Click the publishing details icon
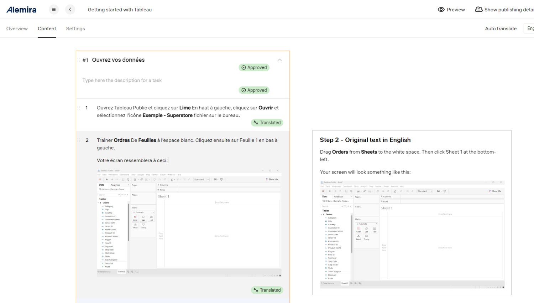Viewport: 534px width, 303px height. pyautogui.click(x=479, y=10)
